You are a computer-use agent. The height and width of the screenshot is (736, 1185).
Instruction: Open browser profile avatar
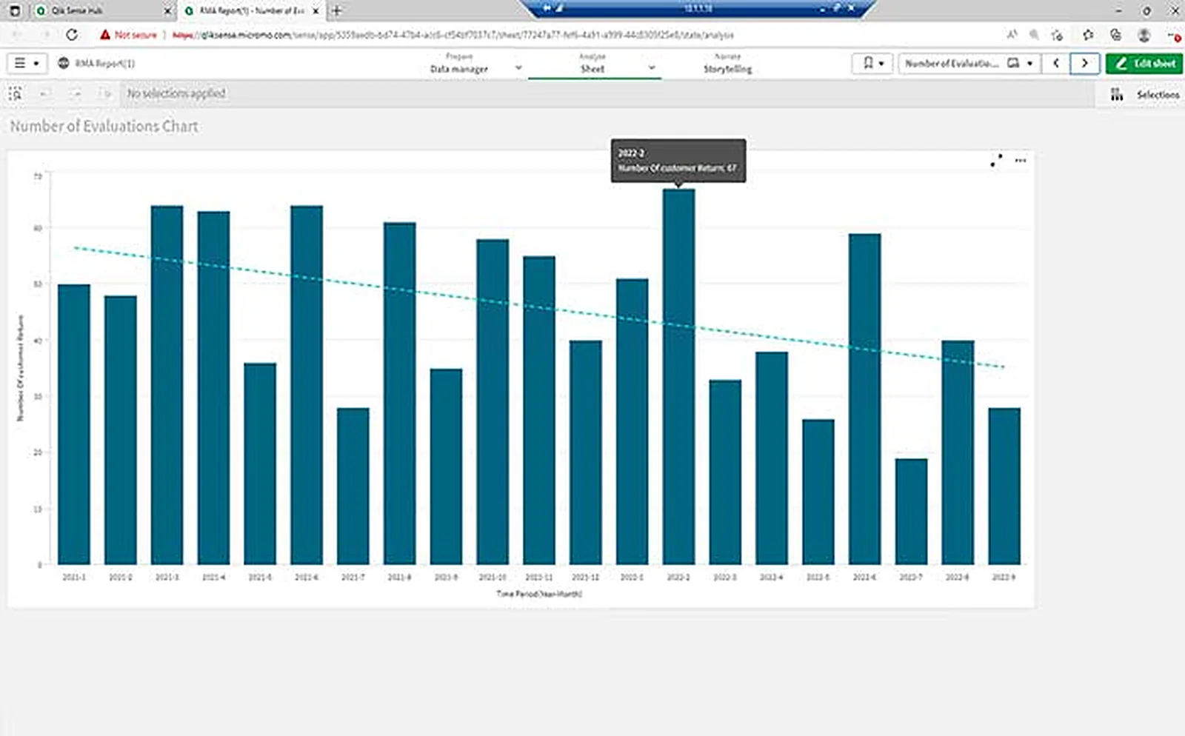(x=1144, y=35)
